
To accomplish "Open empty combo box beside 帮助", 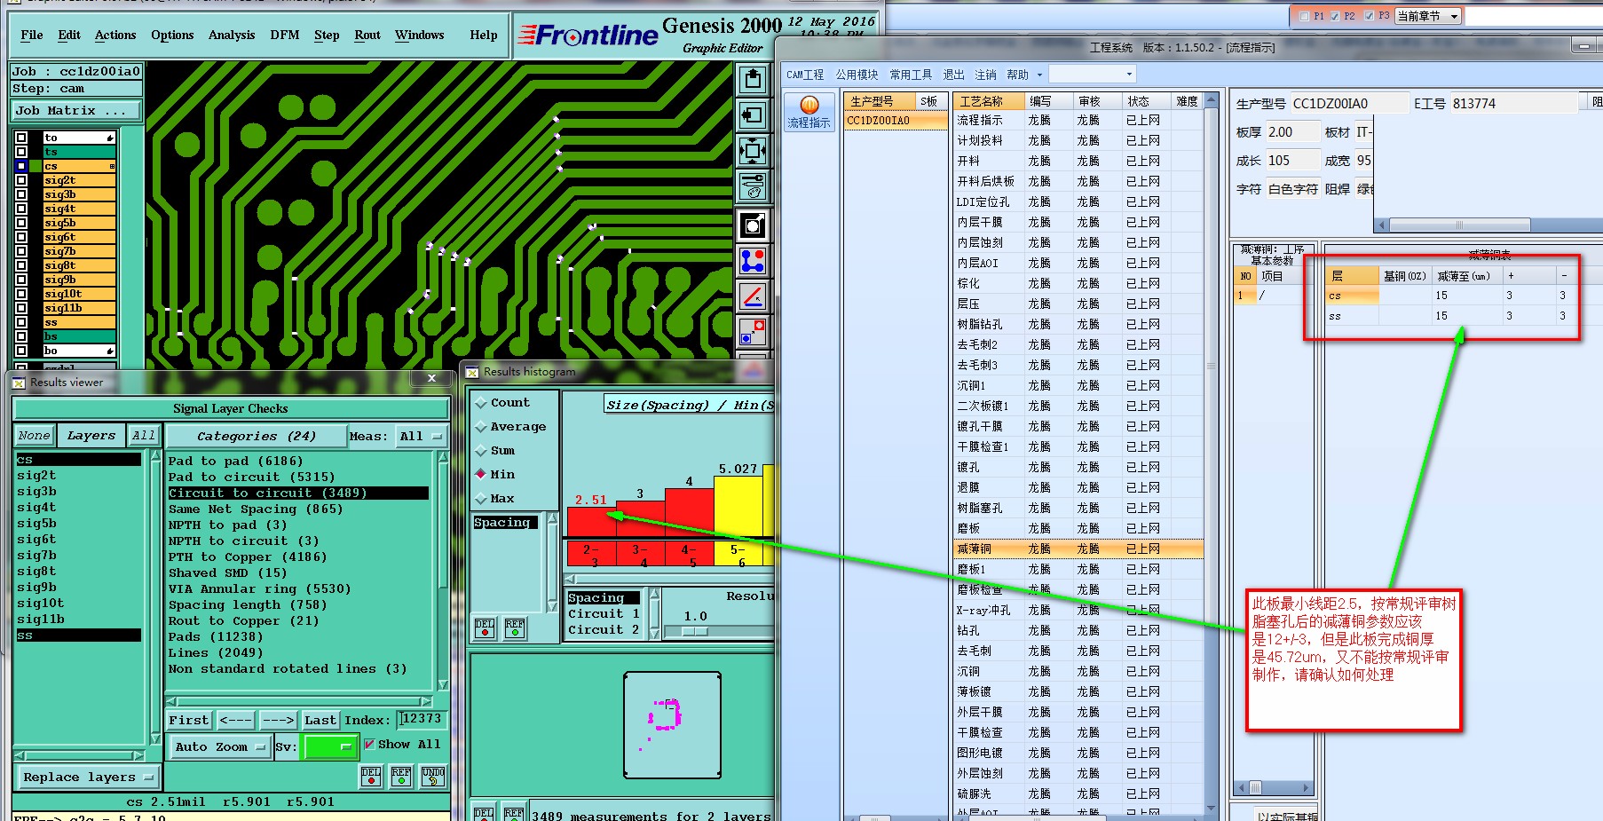I will coord(1093,75).
